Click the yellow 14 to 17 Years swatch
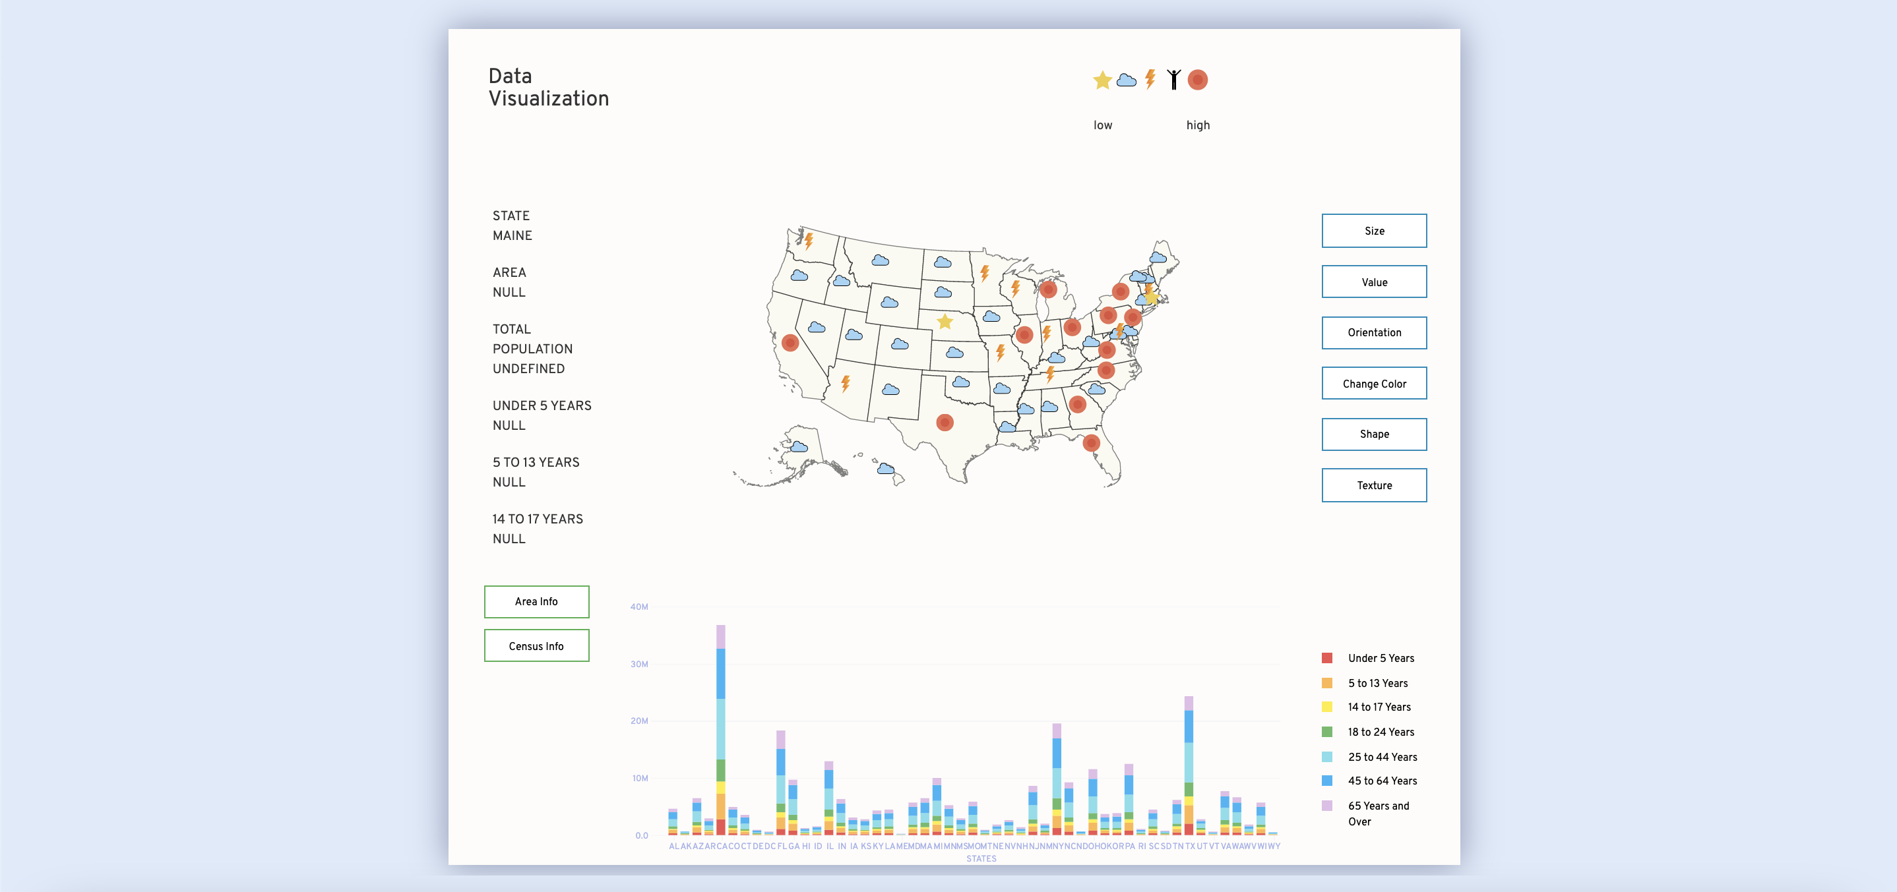Viewport: 1897px width, 892px height. [1326, 707]
